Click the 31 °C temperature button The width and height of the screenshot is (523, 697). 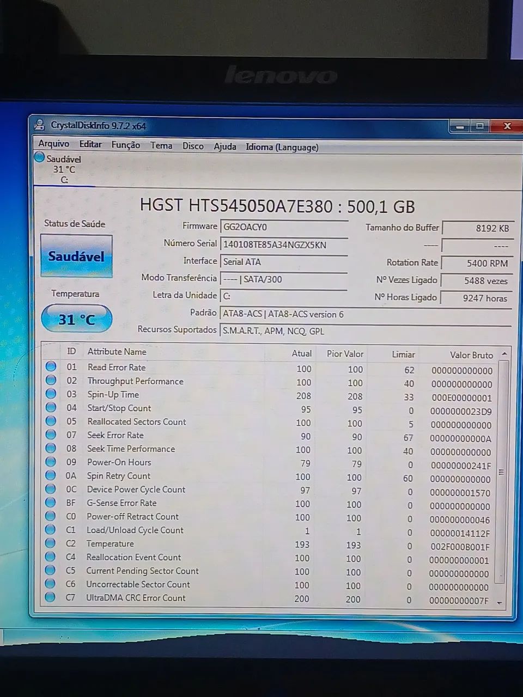click(x=76, y=319)
